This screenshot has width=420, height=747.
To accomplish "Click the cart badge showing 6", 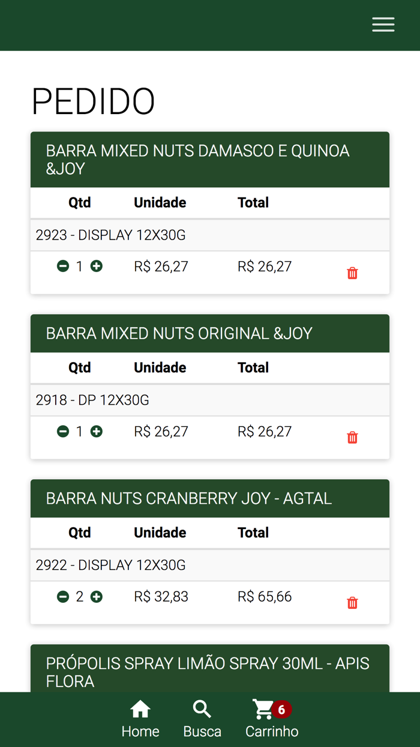I will pos(281,710).
